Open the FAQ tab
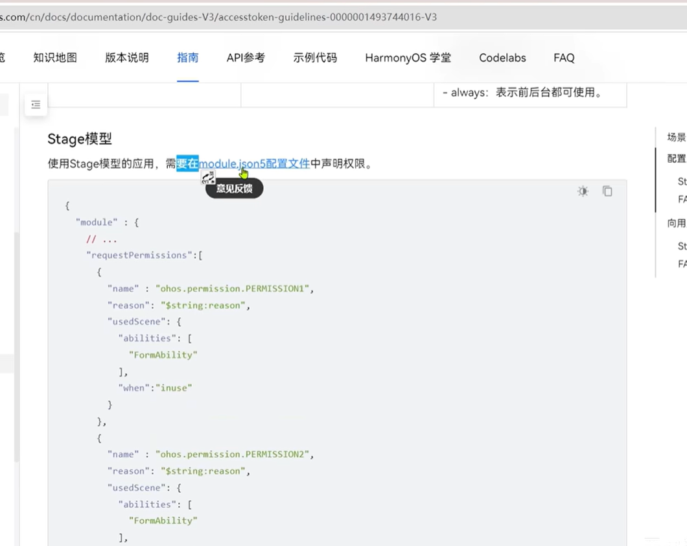This screenshot has width=687, height=546. 564,58
